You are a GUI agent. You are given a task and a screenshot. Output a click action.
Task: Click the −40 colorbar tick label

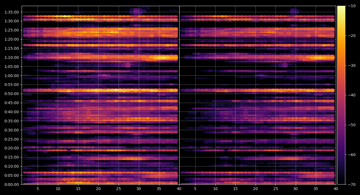(352, 95)
